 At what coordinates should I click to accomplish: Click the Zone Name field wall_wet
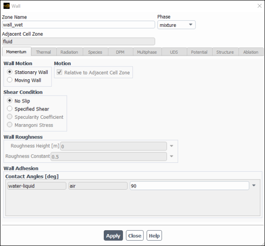(78, 25)
